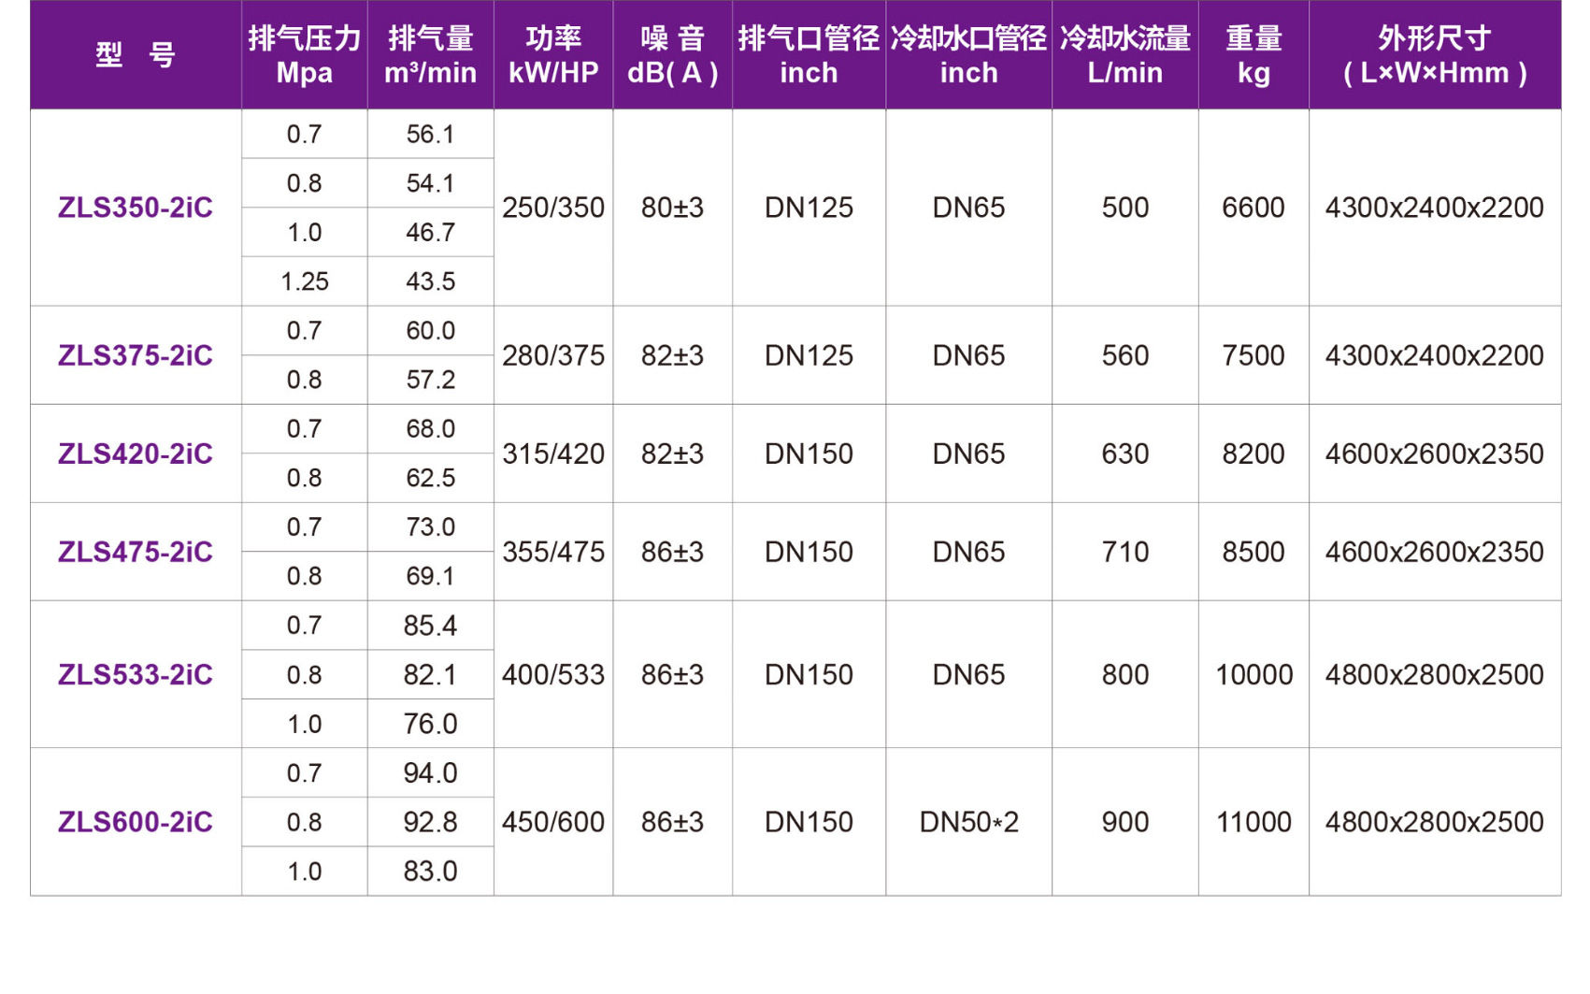Click the 800 cooling water flow value
Image resolution: width=1590 pixels, height=994 pixels.
click(1125, 674)
